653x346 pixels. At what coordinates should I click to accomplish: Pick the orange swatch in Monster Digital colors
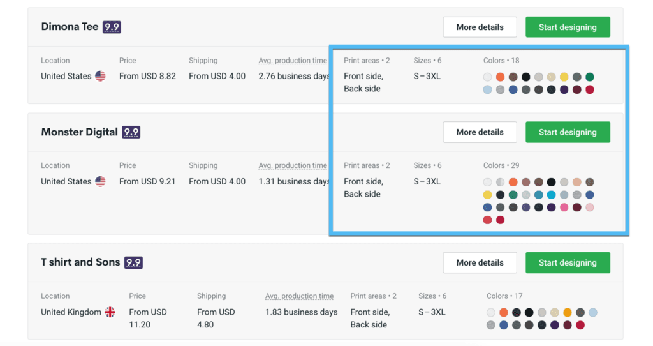point(513,182)
